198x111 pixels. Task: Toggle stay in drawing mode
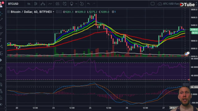pos(1,91)
